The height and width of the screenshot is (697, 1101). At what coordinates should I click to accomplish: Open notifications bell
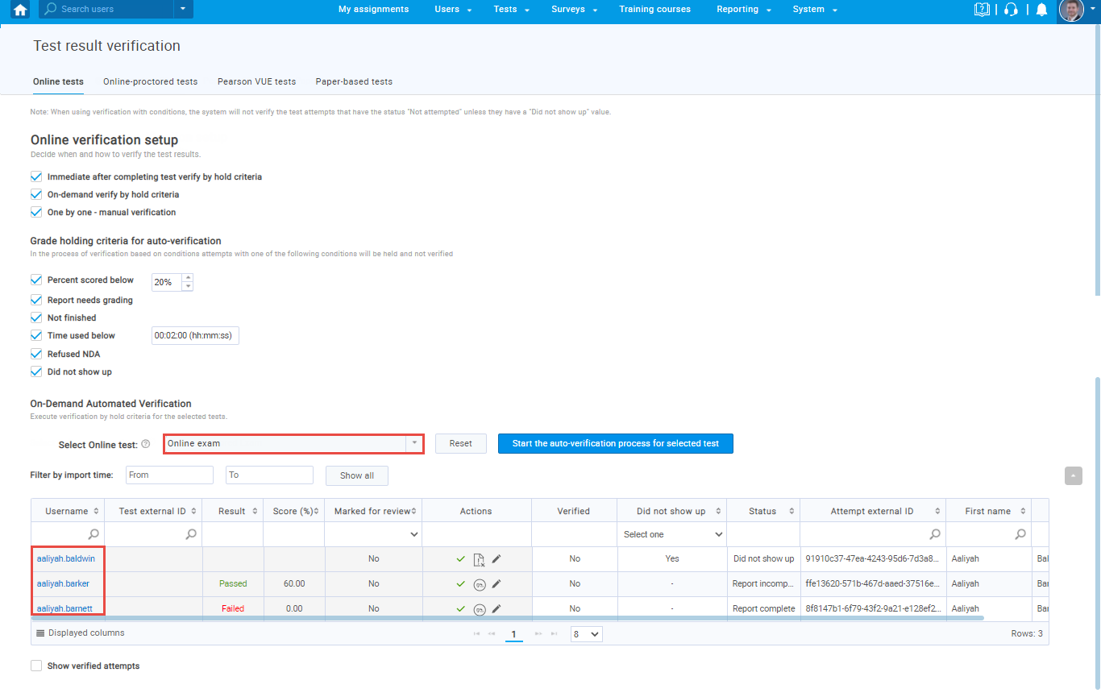[1041, 10]
